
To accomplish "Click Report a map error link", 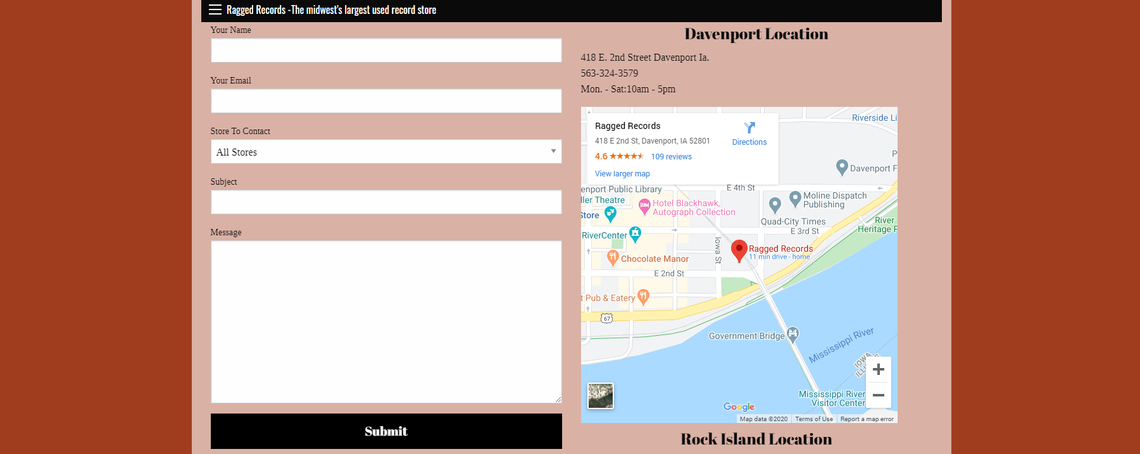I will pyautogui.click(x=867, y=419).
